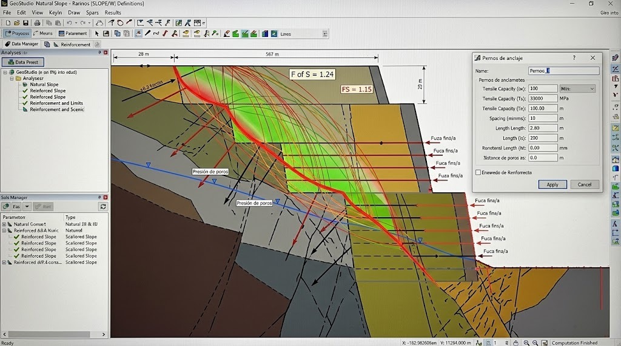
Task: Collapse the Reinforced &8A Kuric row
Action: (x=4, y=230)
